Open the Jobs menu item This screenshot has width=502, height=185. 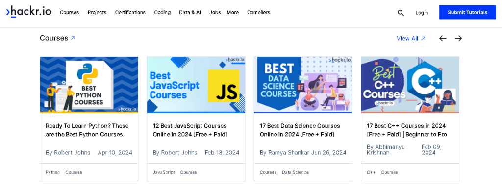pyautogui.click(x=215, y=12)
